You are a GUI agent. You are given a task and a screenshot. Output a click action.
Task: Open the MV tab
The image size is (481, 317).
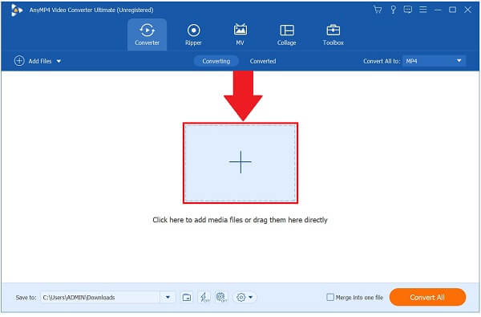pos(240,35)
